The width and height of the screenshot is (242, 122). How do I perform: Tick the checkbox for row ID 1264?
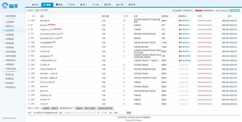click(x=29, y=21)
